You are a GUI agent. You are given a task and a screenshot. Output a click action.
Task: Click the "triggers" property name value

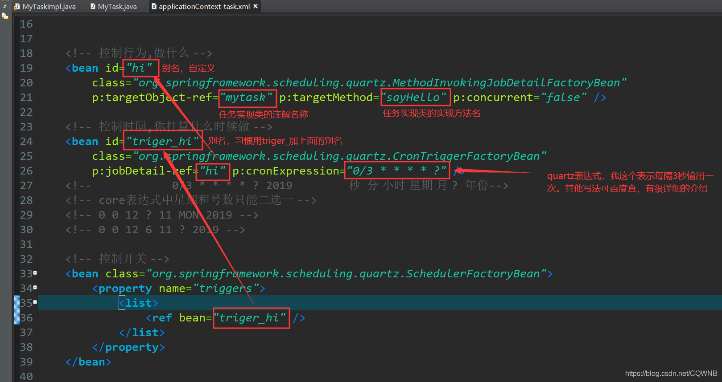coord(226,289)
